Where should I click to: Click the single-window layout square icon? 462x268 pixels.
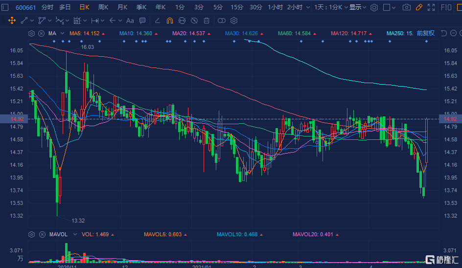click(x=387, y=7)
